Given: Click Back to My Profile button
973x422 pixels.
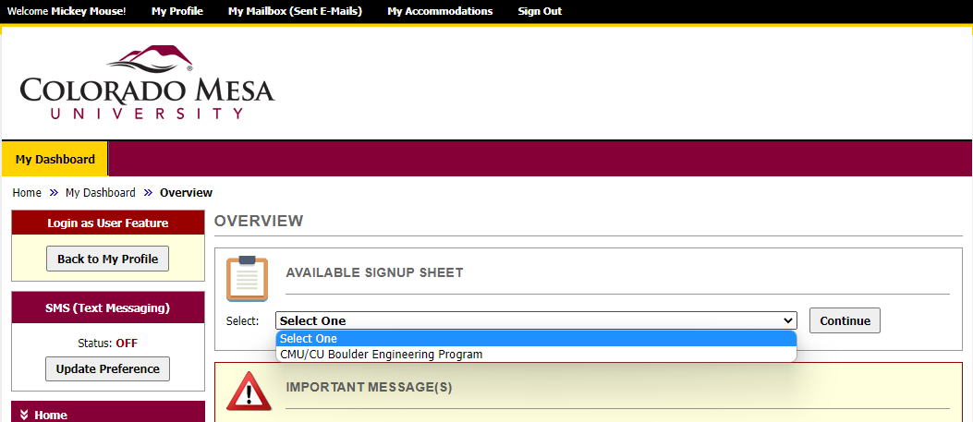Looking at the screenshot, I should coord(107,259).
